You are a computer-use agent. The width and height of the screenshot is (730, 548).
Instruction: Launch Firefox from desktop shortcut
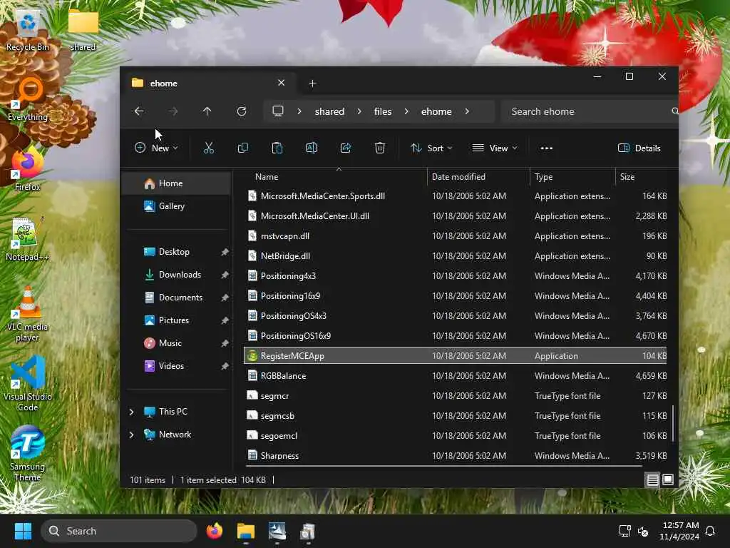pos(28,170)
